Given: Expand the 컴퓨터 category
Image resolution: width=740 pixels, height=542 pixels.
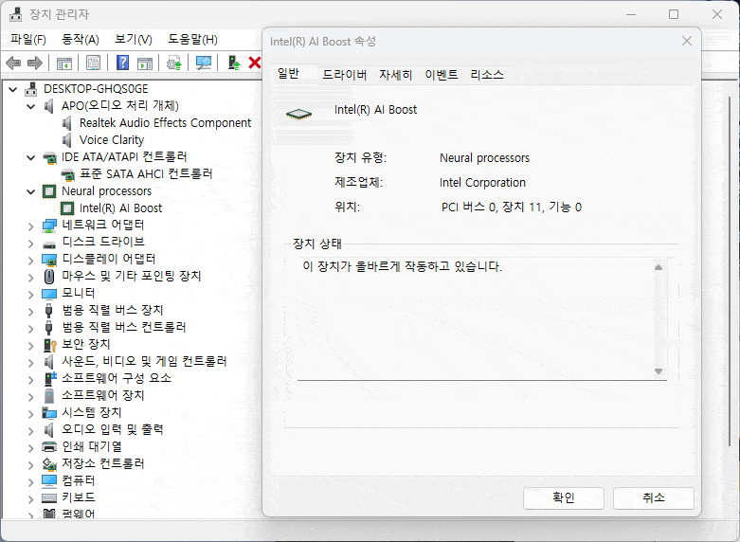Looking at the screenshot, I should [x=30, y=481].
